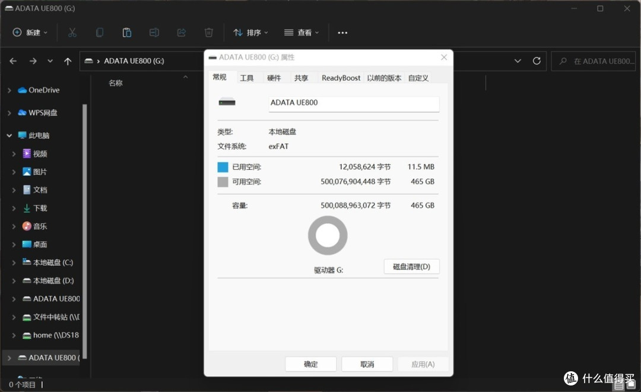Select 本地磁盘 (D:) in sidebar
This screenshot has height=392, width=641.
pos(53,281)
